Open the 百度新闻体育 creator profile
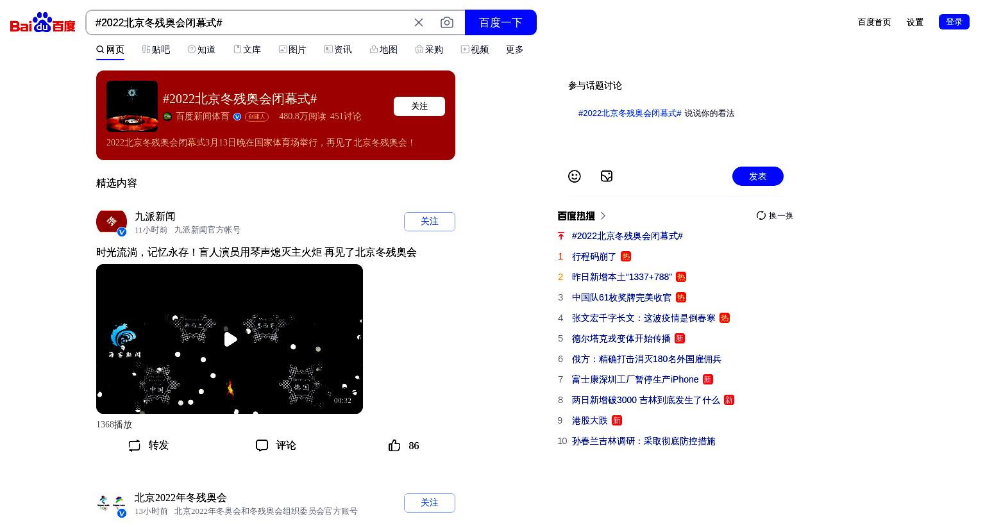The image size is (985, 528). coord(203,117)
